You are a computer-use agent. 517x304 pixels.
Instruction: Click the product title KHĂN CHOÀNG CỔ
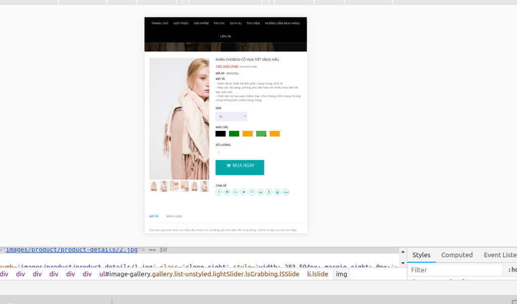coord(247,60)
